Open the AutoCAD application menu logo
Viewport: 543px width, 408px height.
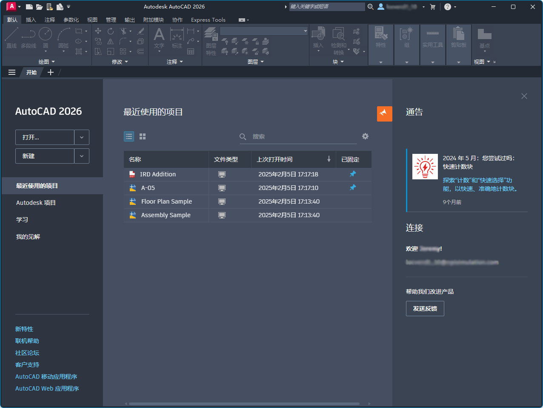(11, 6)
